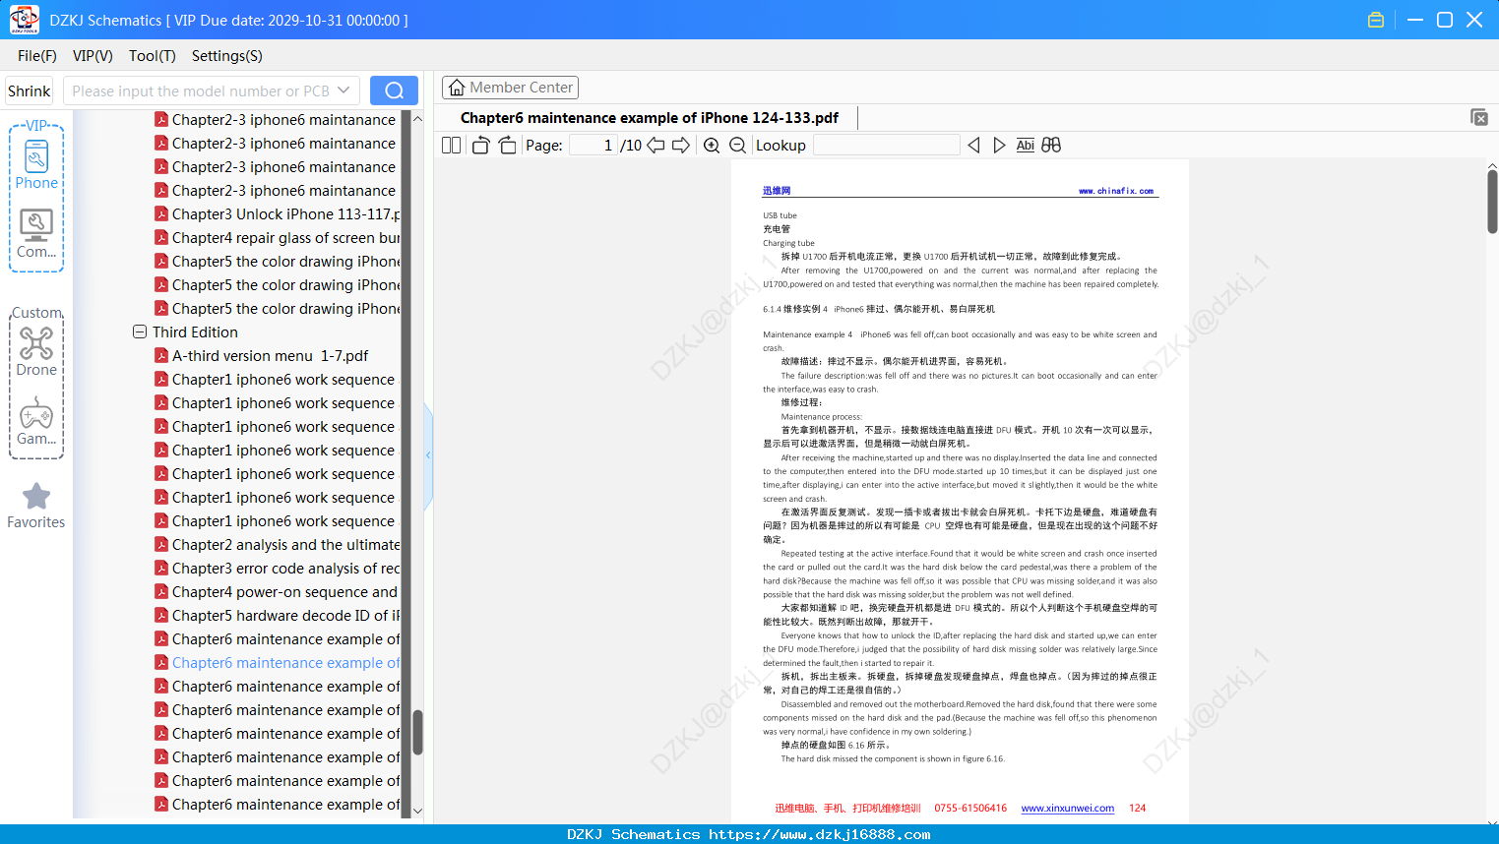The width and height of the screenshot is (1499, 844).
Task: Click the tree scrollbar up arrow
Action: pos(417,119)
